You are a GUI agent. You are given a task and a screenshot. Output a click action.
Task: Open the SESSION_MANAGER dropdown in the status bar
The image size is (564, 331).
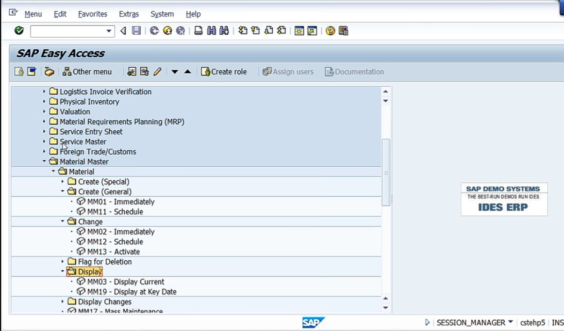click(511, 322)
